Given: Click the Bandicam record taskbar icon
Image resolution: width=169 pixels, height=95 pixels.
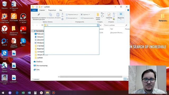Looking at the screenshot, I should tap(53, 93).
